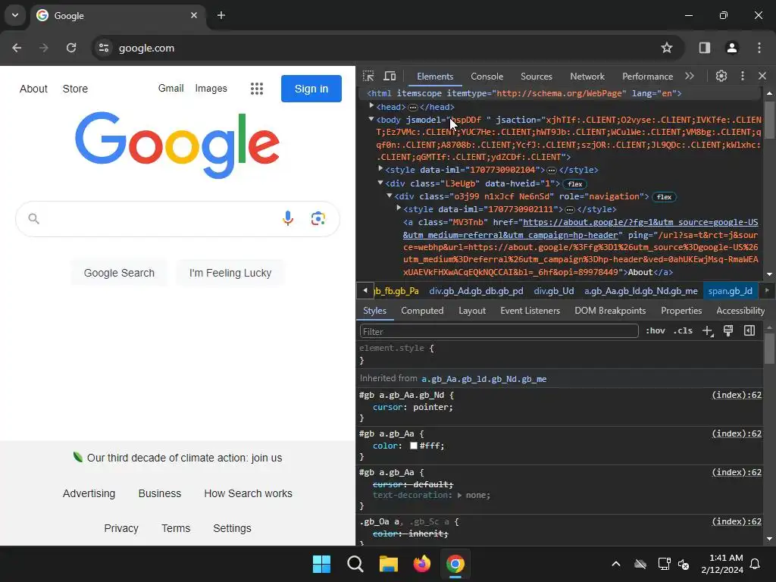776x582 pixels.
Task: Add new style rule with plus icon
Action: click(x=708, y=331)
